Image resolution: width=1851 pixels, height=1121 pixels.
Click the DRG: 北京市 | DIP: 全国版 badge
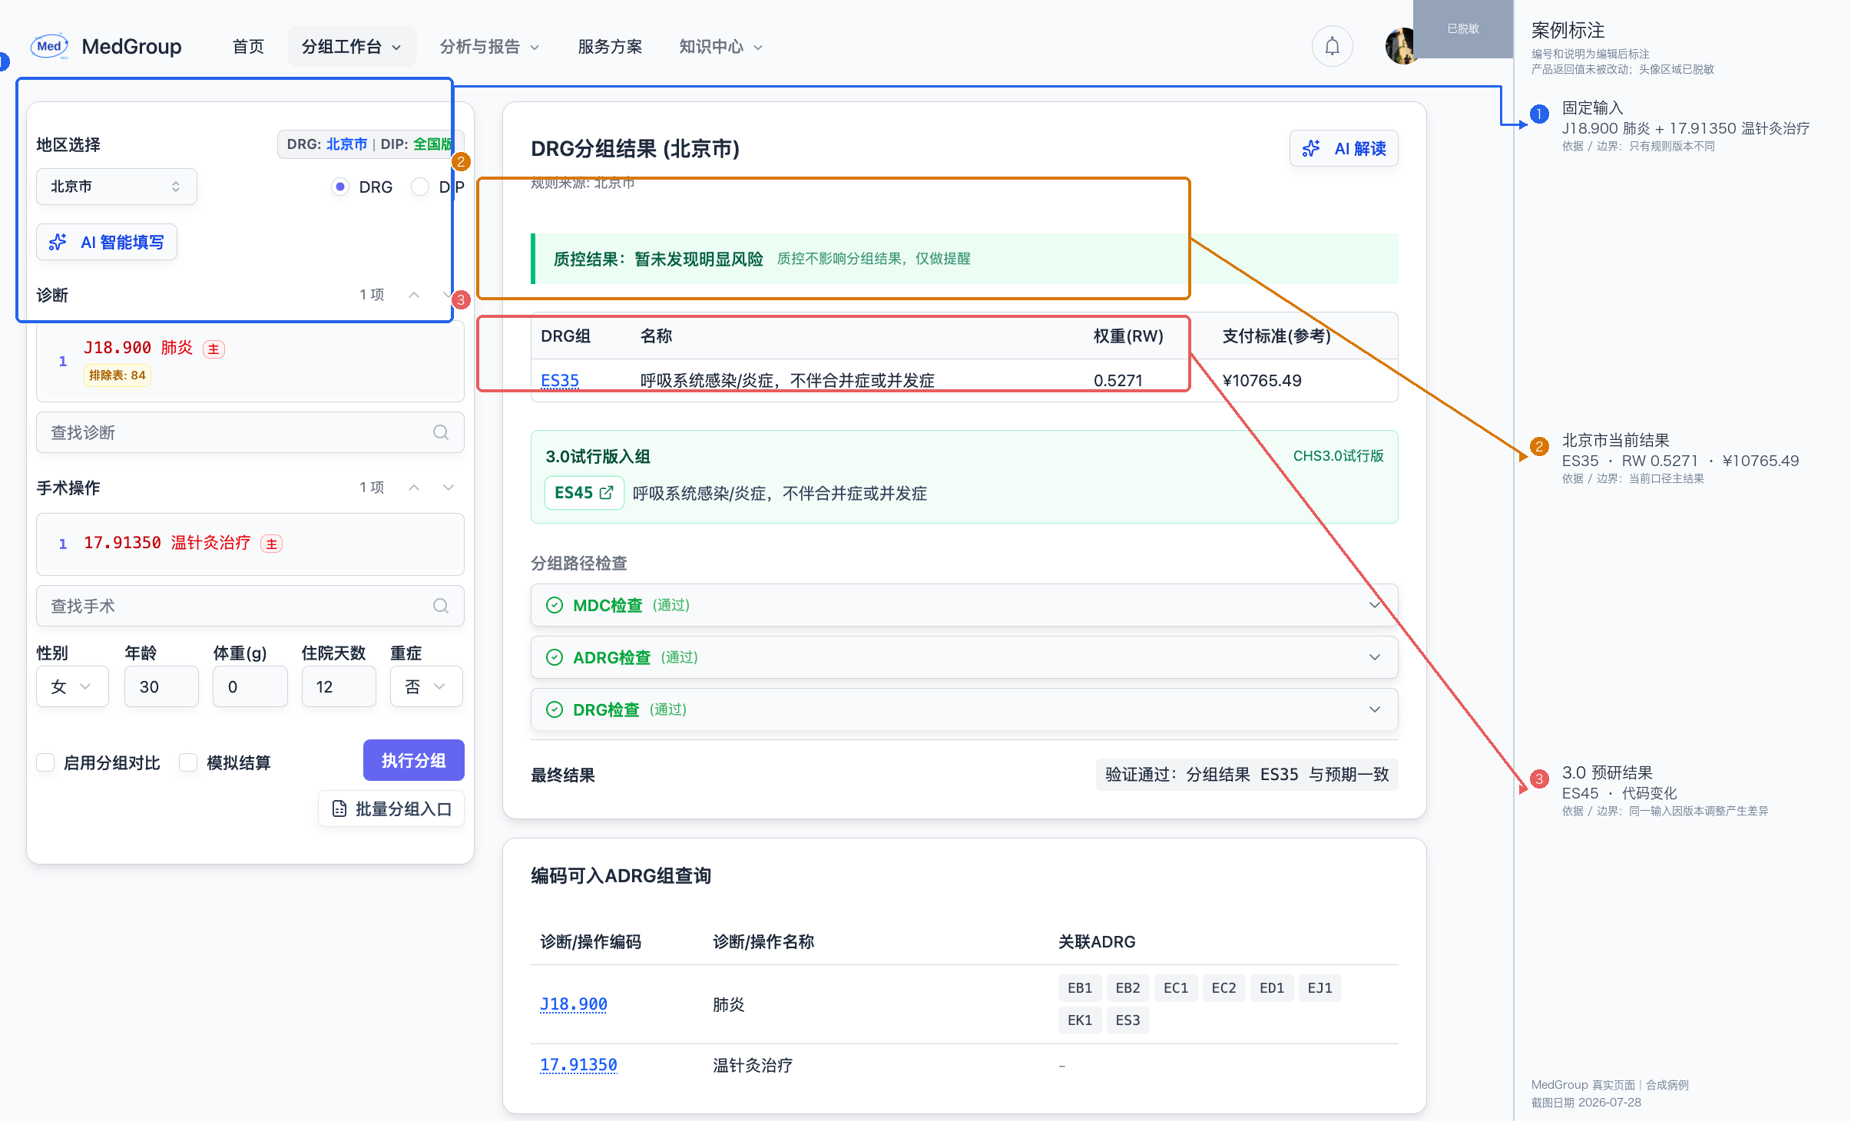[x=369, y=144]
